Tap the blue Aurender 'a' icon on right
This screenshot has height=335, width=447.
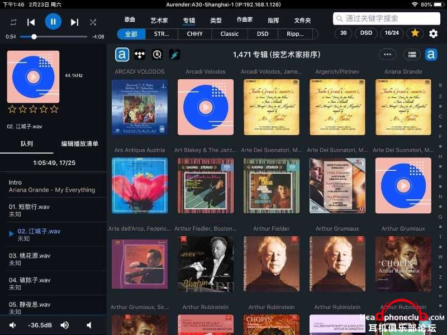click(431, 54)
